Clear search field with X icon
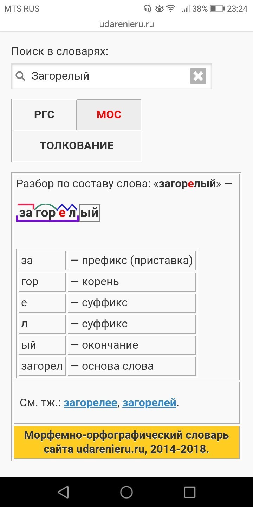 (x=198, y=76)
